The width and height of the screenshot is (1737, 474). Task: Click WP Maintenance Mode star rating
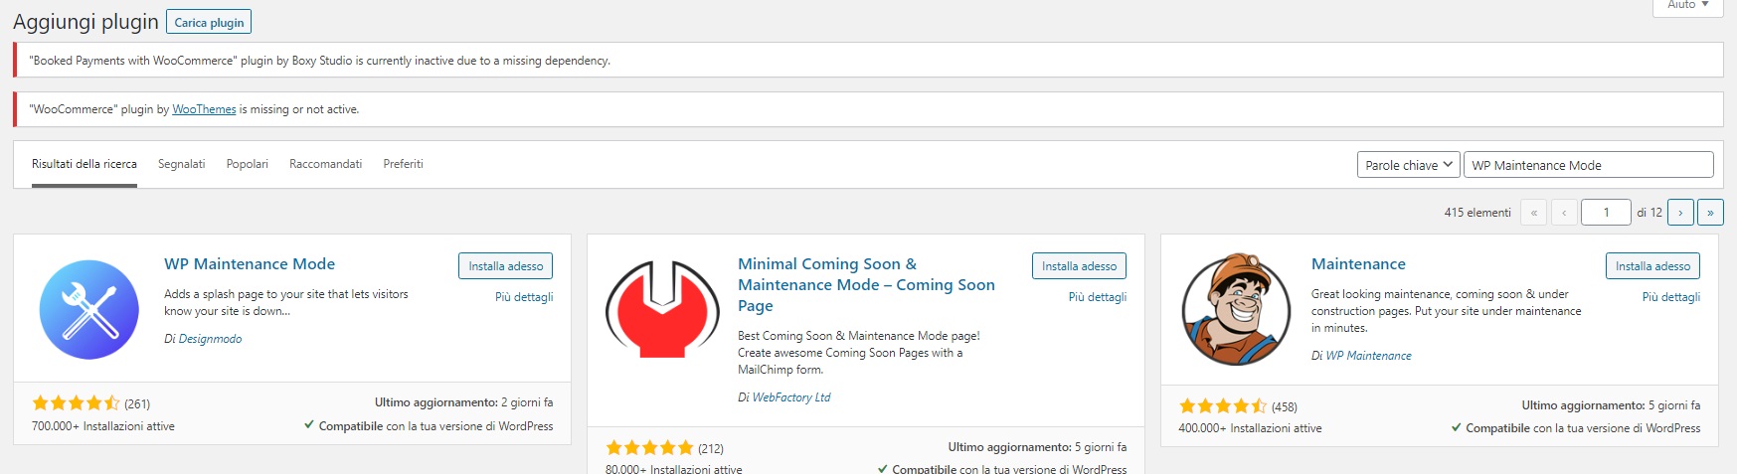76,403
